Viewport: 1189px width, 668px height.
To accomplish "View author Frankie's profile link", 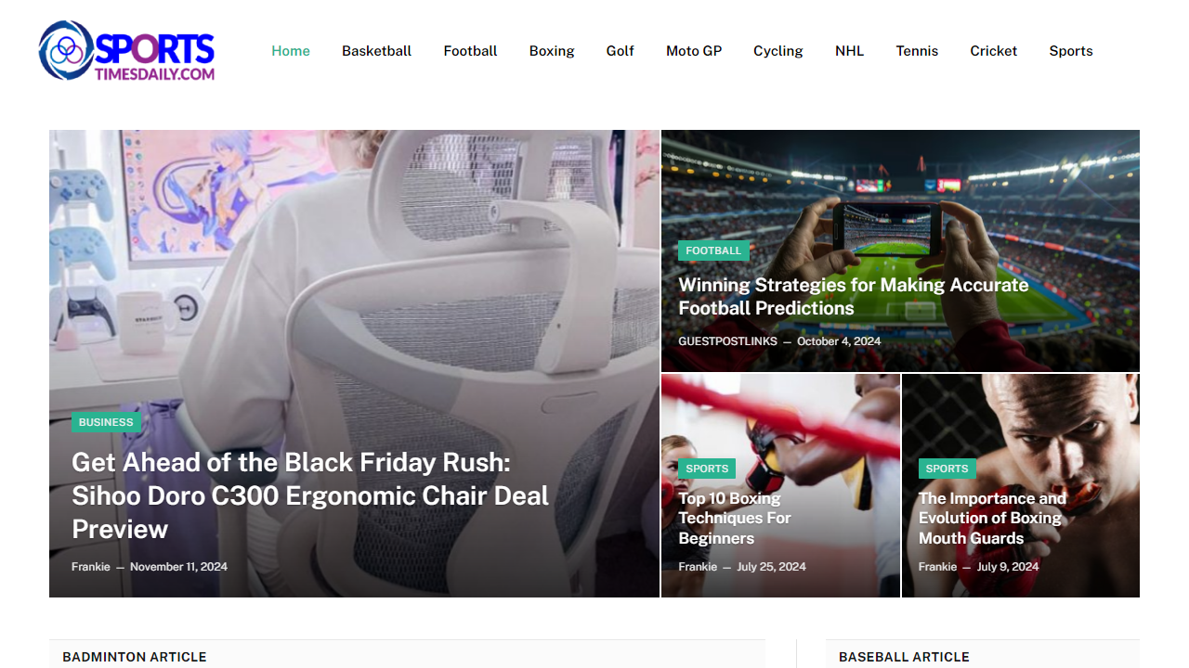I will pyautogui.click(x=90, y=566).
